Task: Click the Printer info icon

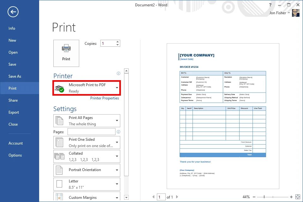Action: coord(118,73)
